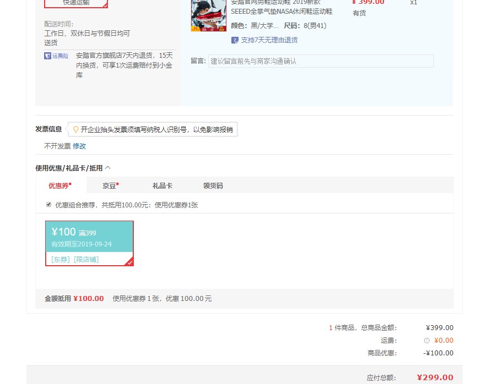Image resolution: width=504 pixels, height=384 pixels.
Task: Switch to the 优惠券 tab
Action: coord(60,185)
